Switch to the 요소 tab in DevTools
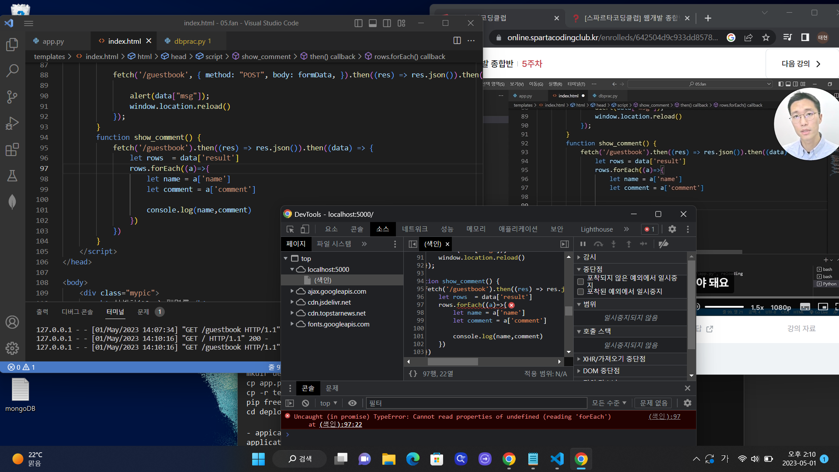The width and height of the screenshot is (839, 472). 331,229
